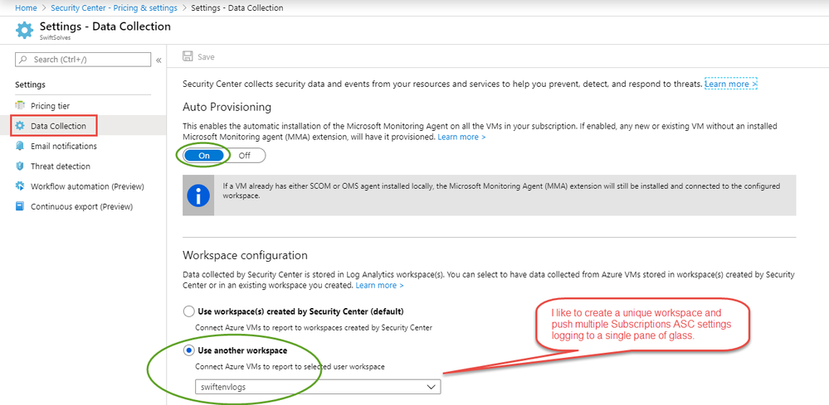The width and height of the screenshot is (829, 405).
Task: Click Learn more after security data description
Action: tap(730, 84)
